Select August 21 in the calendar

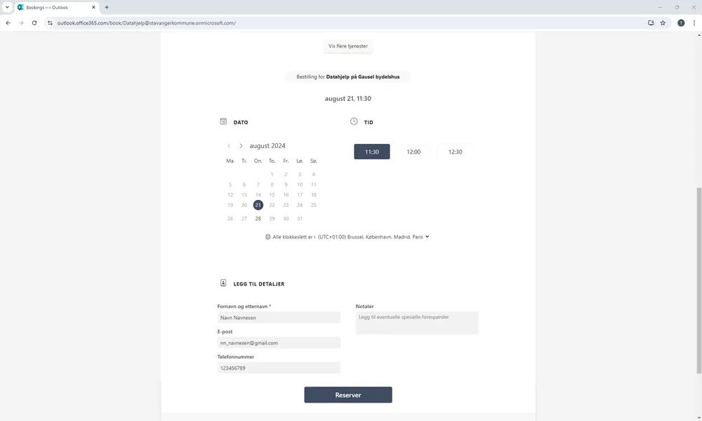(x=258, y=205)
